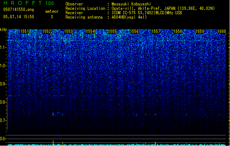
Task: Click the 0.9 kHz axis tick label
Action: (3, 84)
